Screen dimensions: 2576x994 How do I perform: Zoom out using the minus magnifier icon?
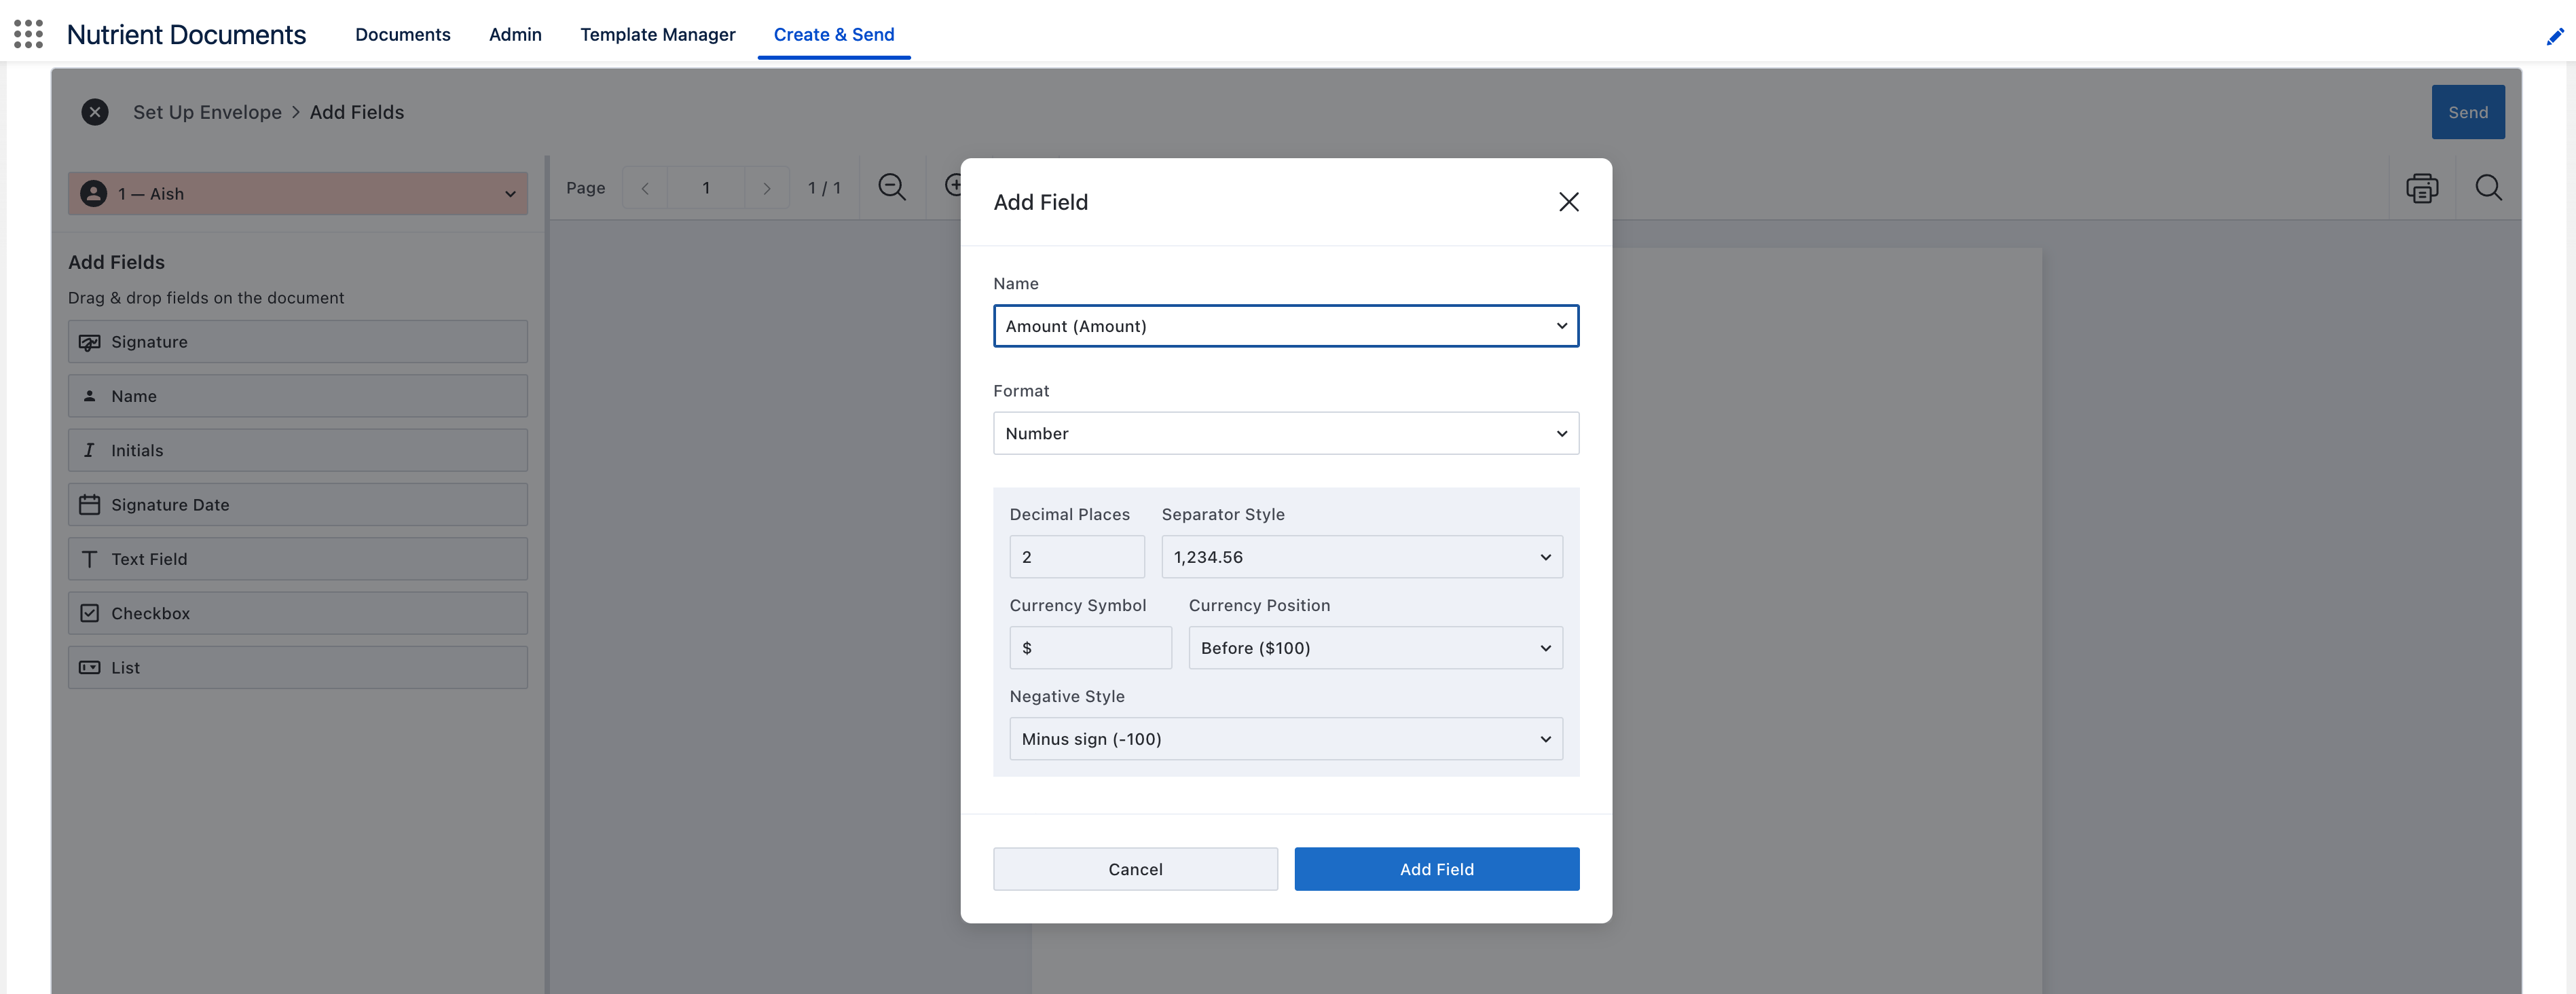(x=891, y=186)
